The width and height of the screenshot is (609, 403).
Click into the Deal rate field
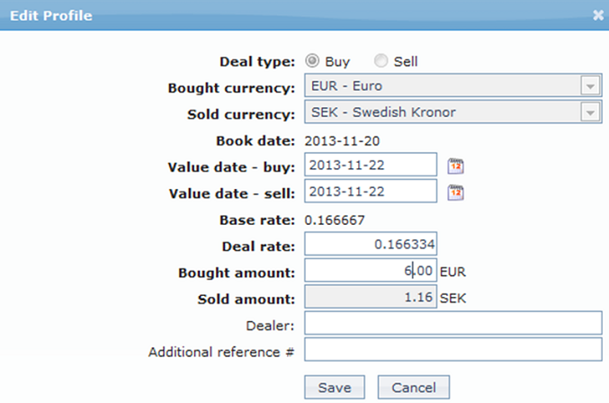point(371,244)
